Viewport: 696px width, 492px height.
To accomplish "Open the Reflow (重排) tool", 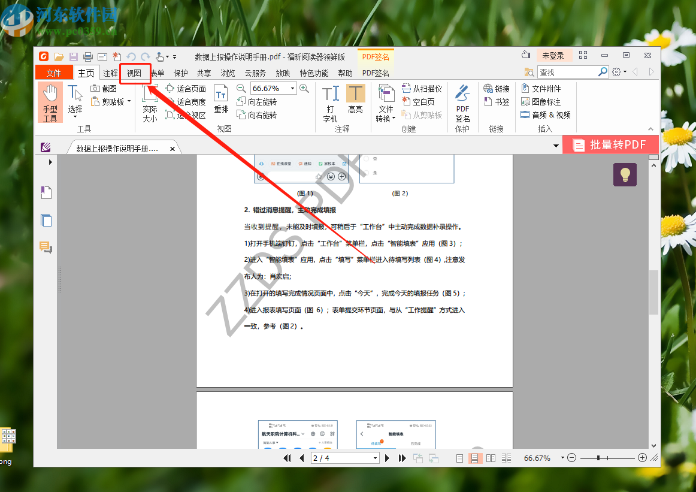I will pyautogui.click(x=221, y=99).
